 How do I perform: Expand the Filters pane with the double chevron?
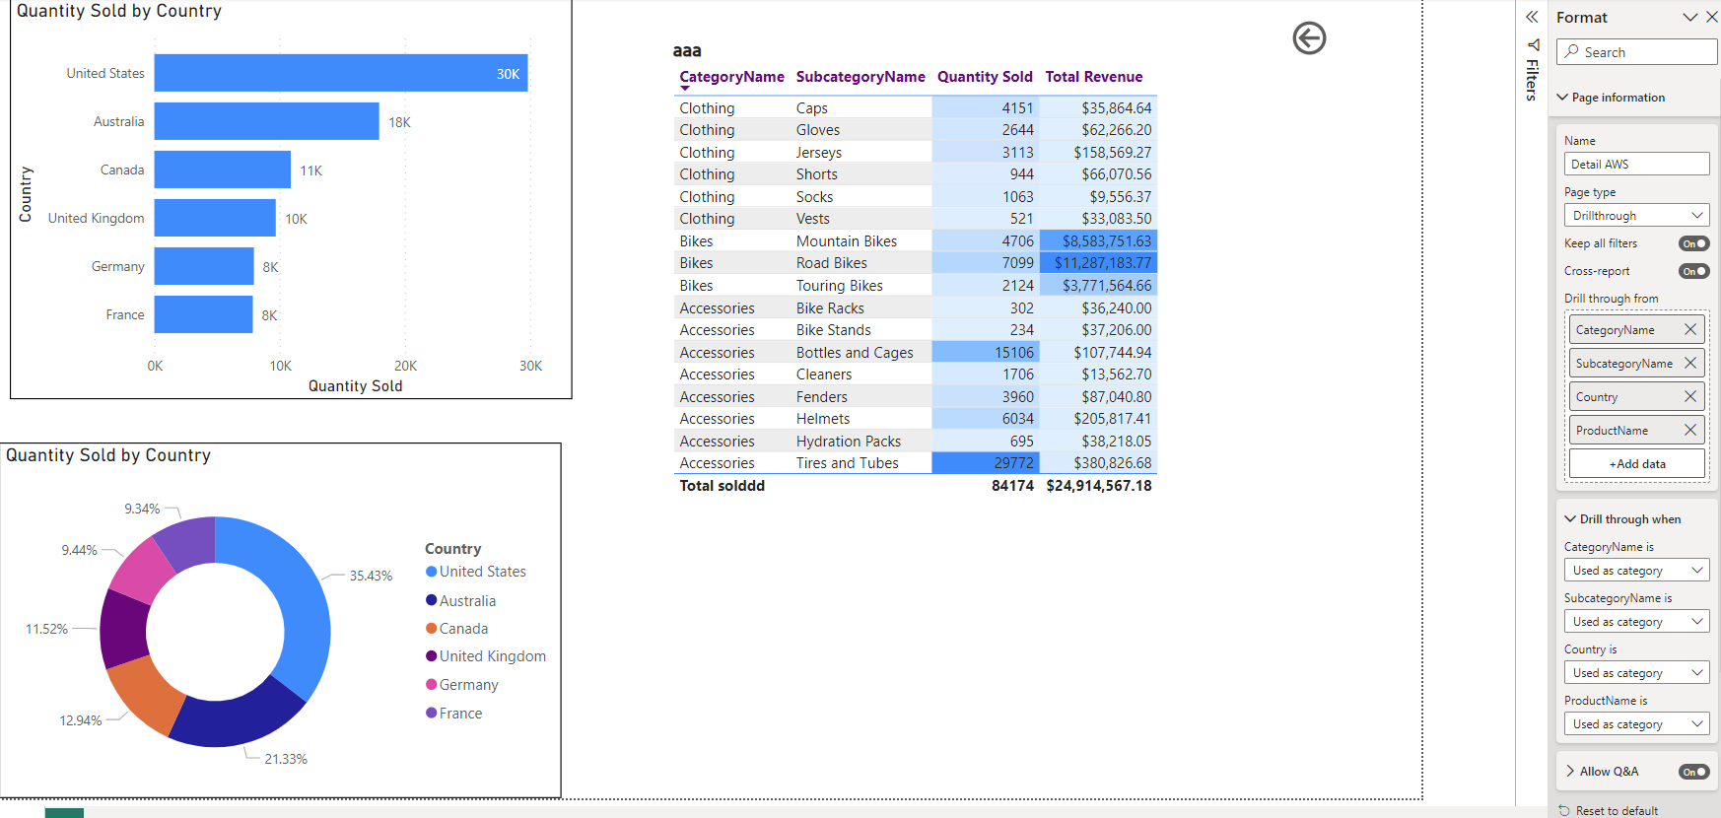coord(1532,17)
